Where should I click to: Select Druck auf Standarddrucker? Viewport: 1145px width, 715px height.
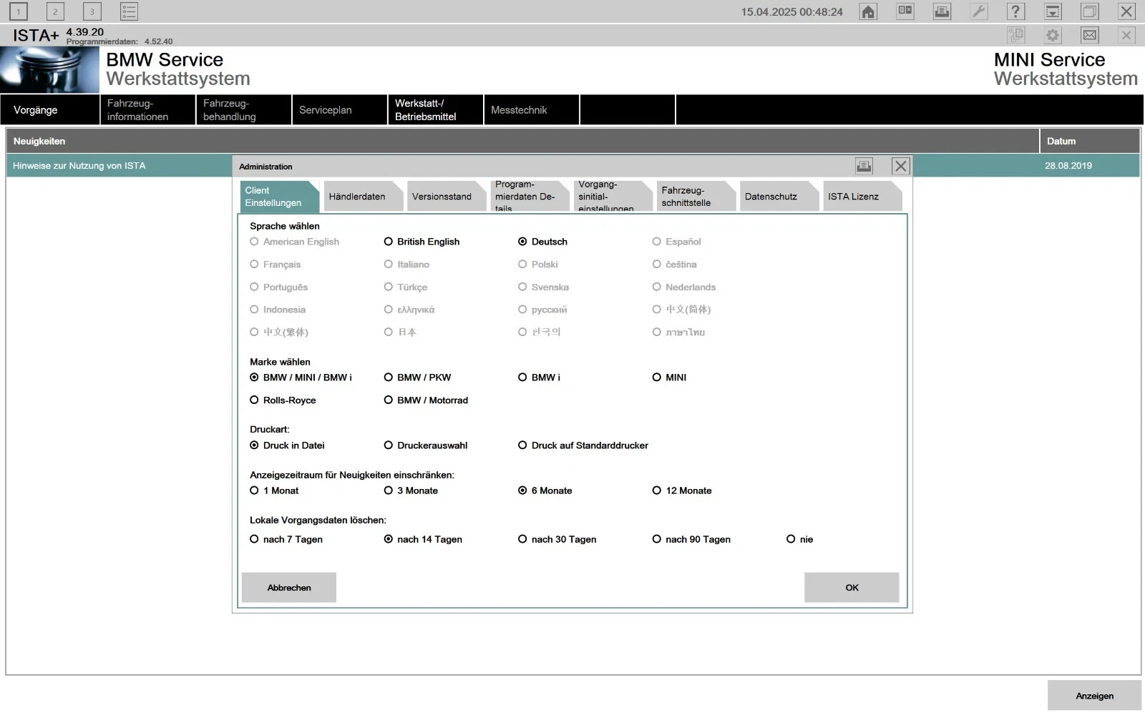coord(583,445)
